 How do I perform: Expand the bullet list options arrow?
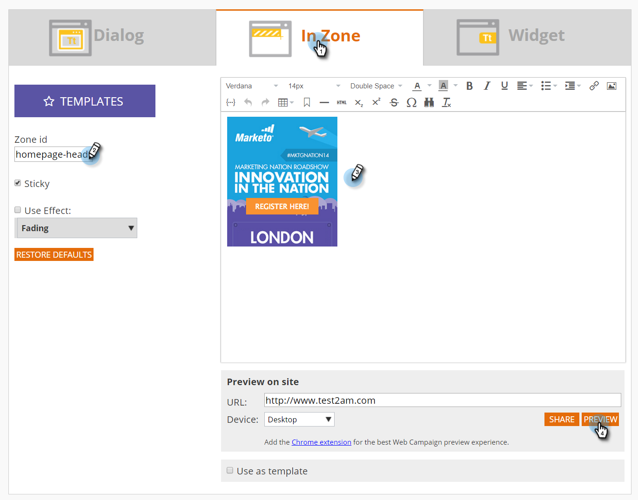[555, 86]
